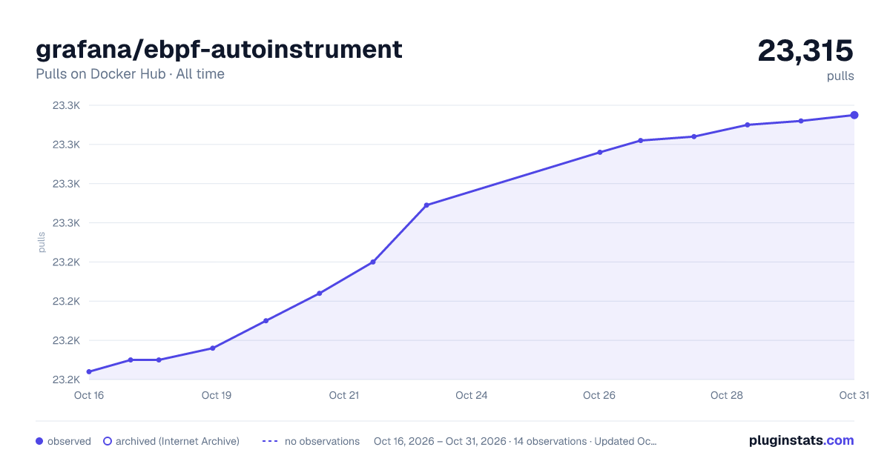The image size is (890, 467).
Task: Click the vertical 'pulls' y-axis label
Action: coord(42,242)
